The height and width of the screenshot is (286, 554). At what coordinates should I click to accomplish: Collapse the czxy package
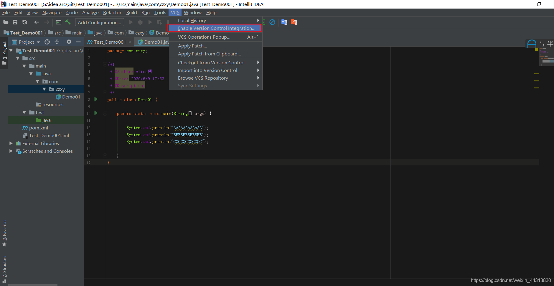(x=44, y=89)
